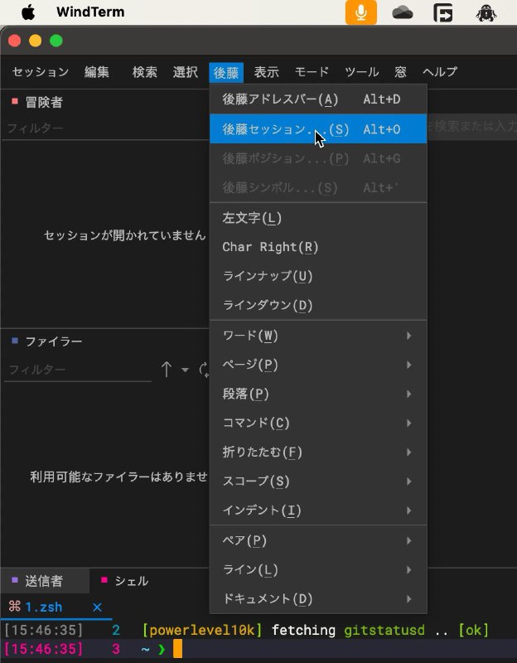517x663 pixels.
Task: Open dropdown arrow next to up-directory icon
Action: [185, 370]
